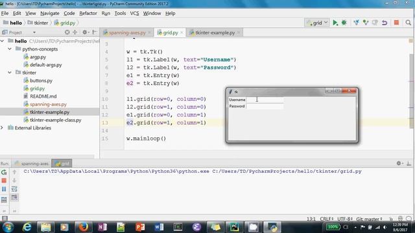Open the grayed VCS history icon in the top toolbar
Viewport: 415px width, 233px height.
(x=375, y=23)
